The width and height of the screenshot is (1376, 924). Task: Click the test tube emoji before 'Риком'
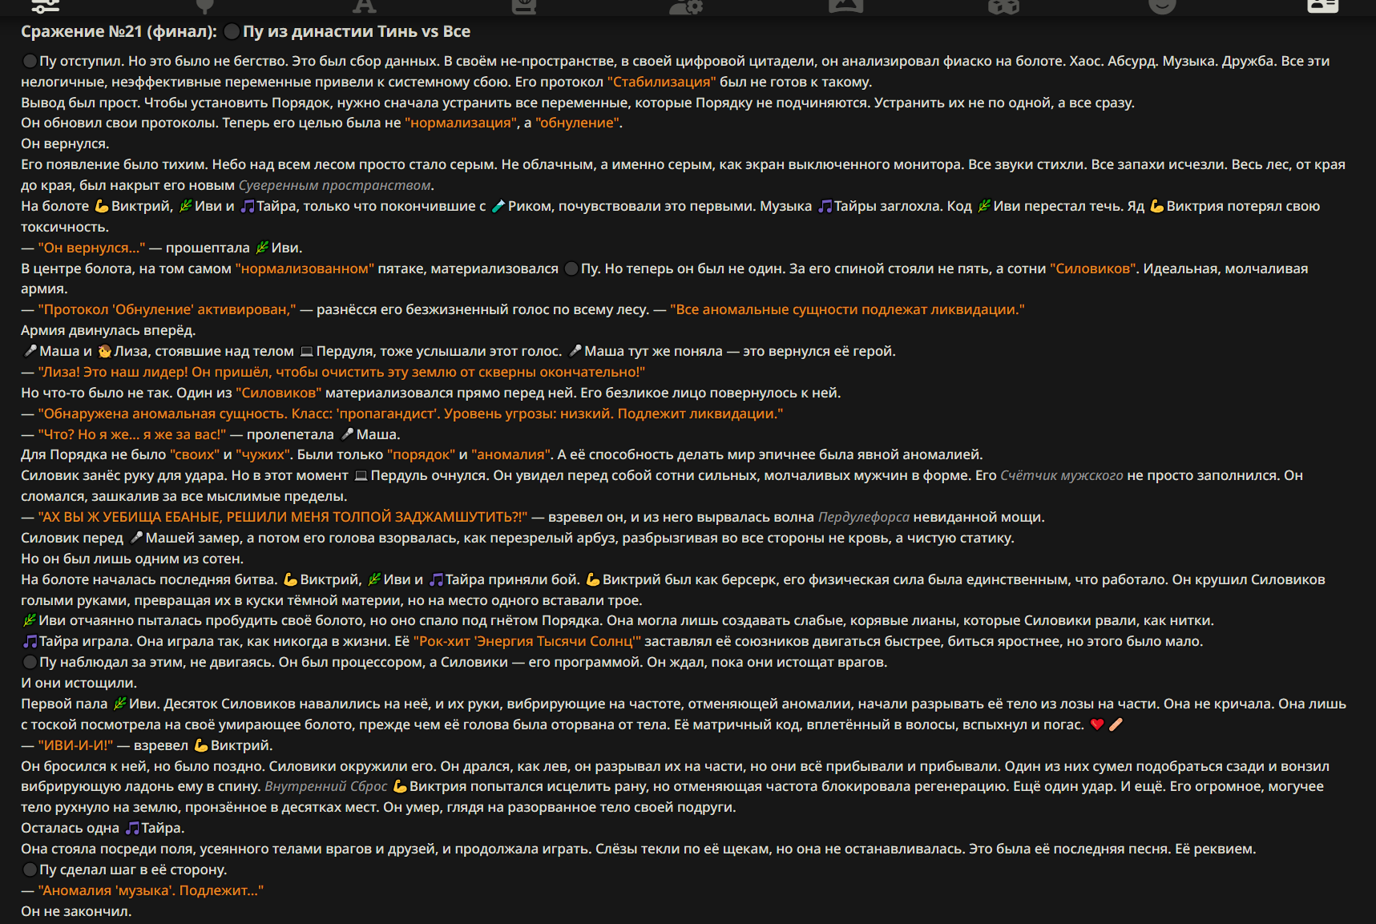498,206
